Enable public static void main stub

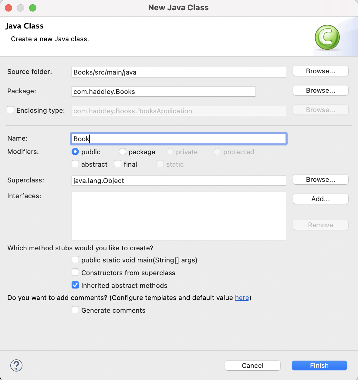[x=75, y=260]
